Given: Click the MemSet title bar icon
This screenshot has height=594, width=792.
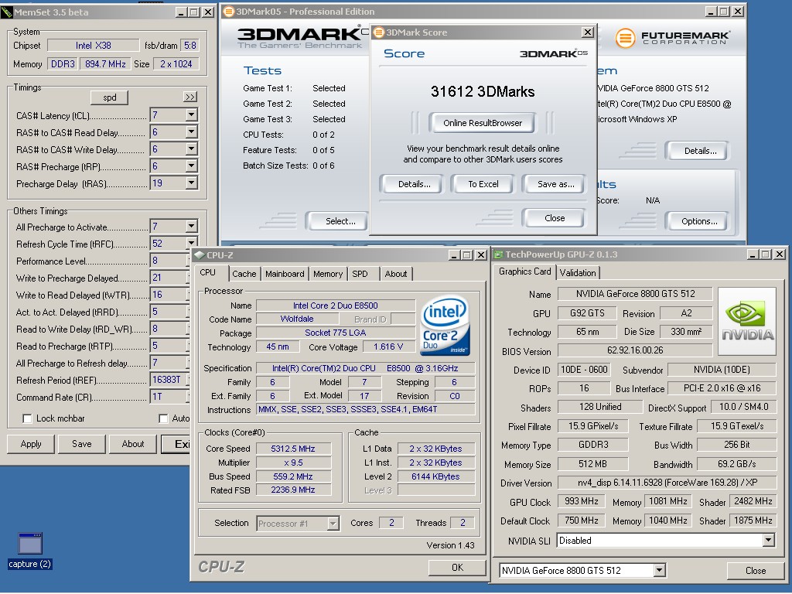Looking at the screenshot, I should pyautogui.click(x=6, y=12).
